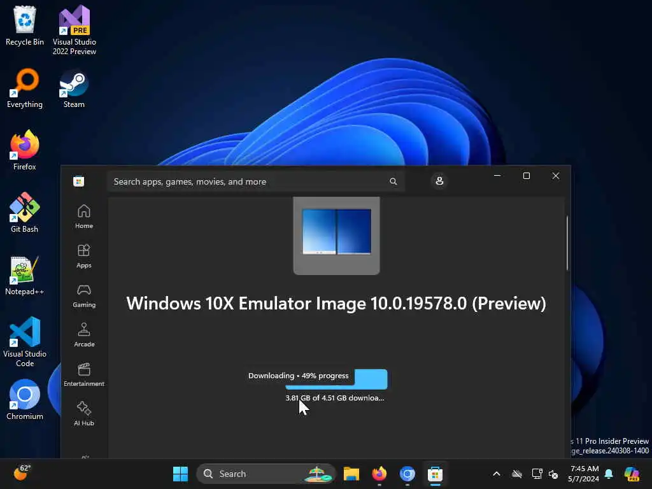Click the Store window vertical scrollbar
This screenshot has height=489, width=652.
[567, 243]
